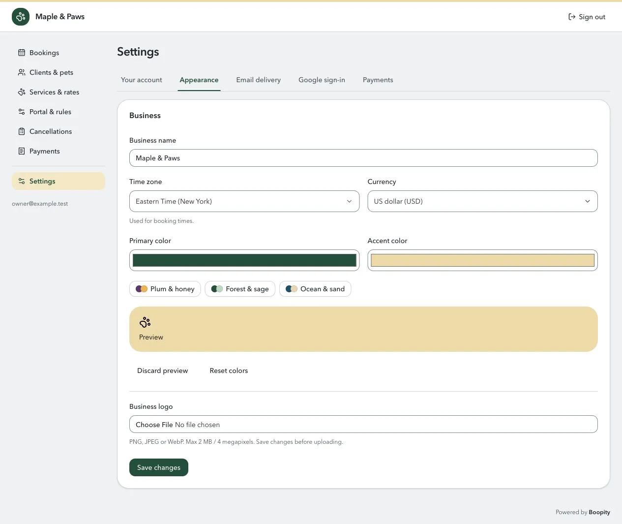Viewport: 622px width, 524px height.
Task: Click the Clients & pets people icon
Action: [22, 72]
